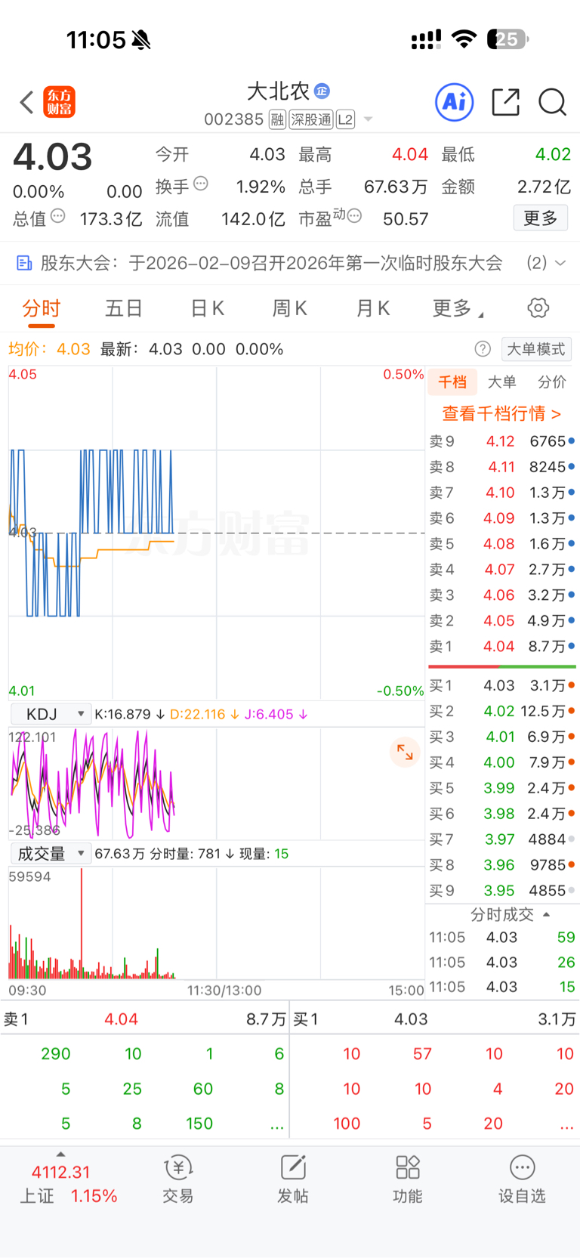Tap the 总值 info icon
The height and width of the screenshot is (1258, 580).
pos(58,216)
